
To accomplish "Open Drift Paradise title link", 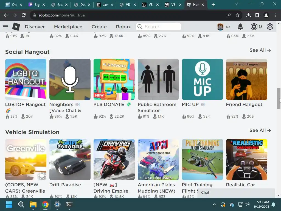I will [65, 185].
